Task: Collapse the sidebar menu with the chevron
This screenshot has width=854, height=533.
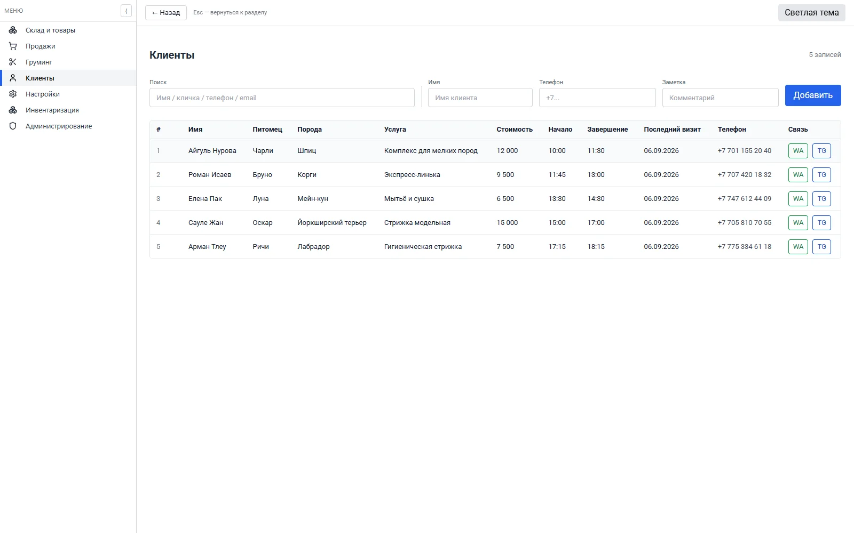Action: tap(126, 11)
